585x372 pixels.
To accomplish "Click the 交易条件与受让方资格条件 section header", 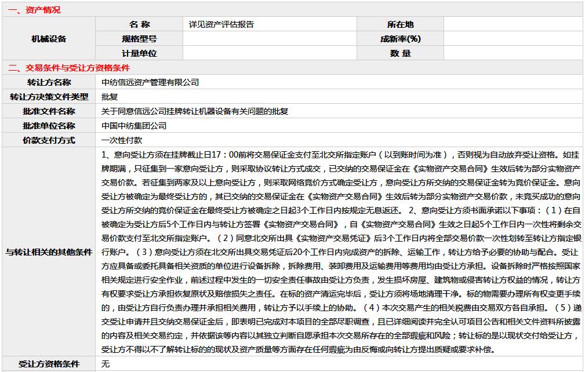I will (x=68, y=68).
